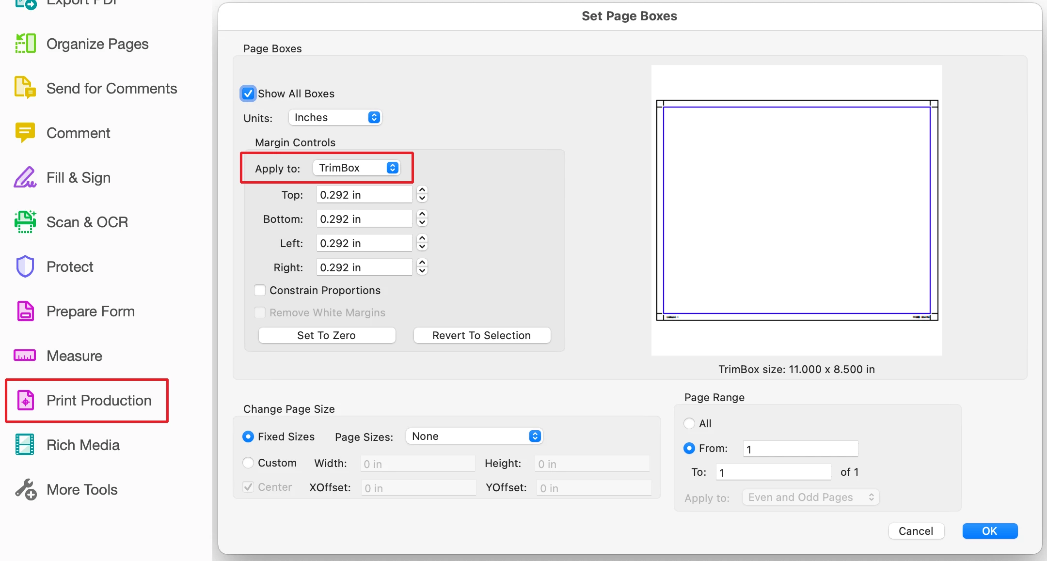Select the yellow Comment tool icon

coord(25,133)
